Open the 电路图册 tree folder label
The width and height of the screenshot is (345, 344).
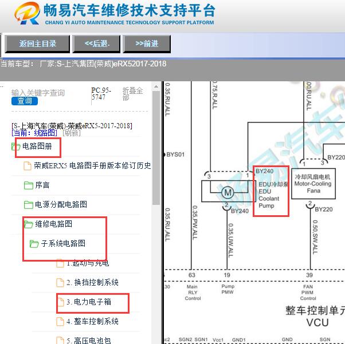click(37, 146)
